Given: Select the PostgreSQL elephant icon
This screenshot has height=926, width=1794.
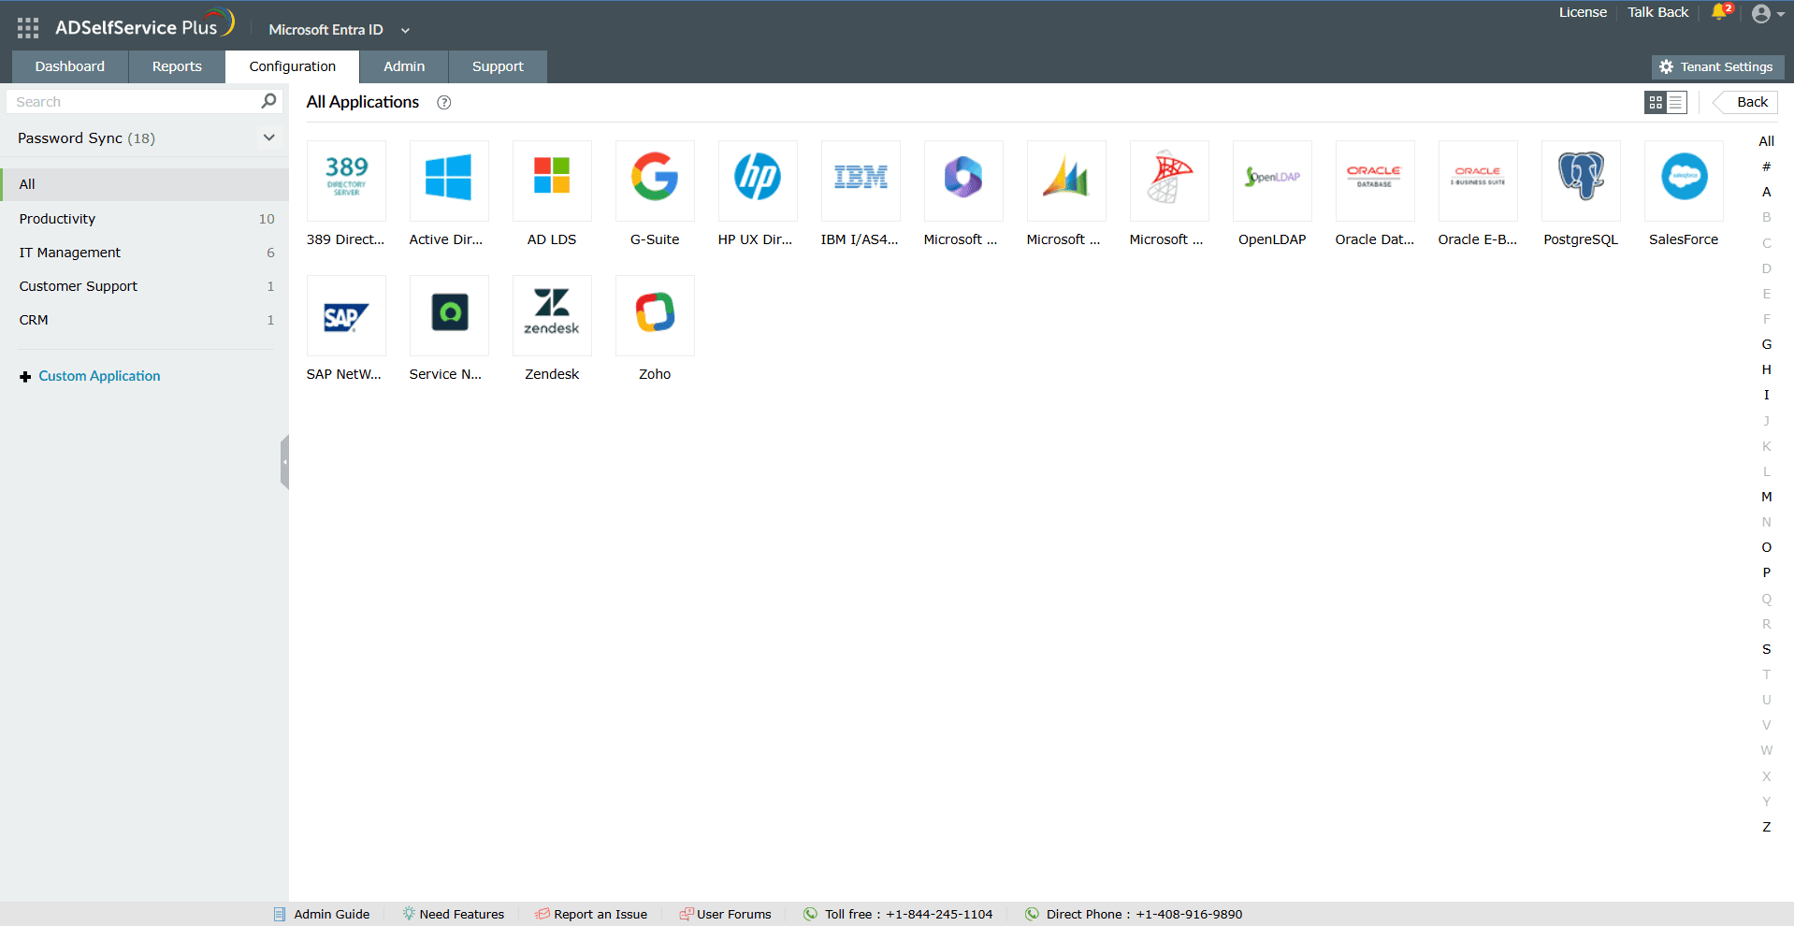Looking at the screenshot, I should click(1581, 180).
